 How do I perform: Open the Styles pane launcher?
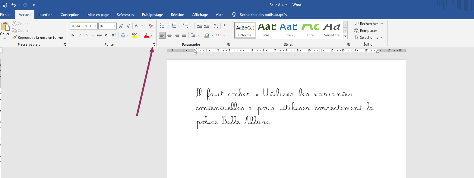pyautogui.click(x=349, y=44)
